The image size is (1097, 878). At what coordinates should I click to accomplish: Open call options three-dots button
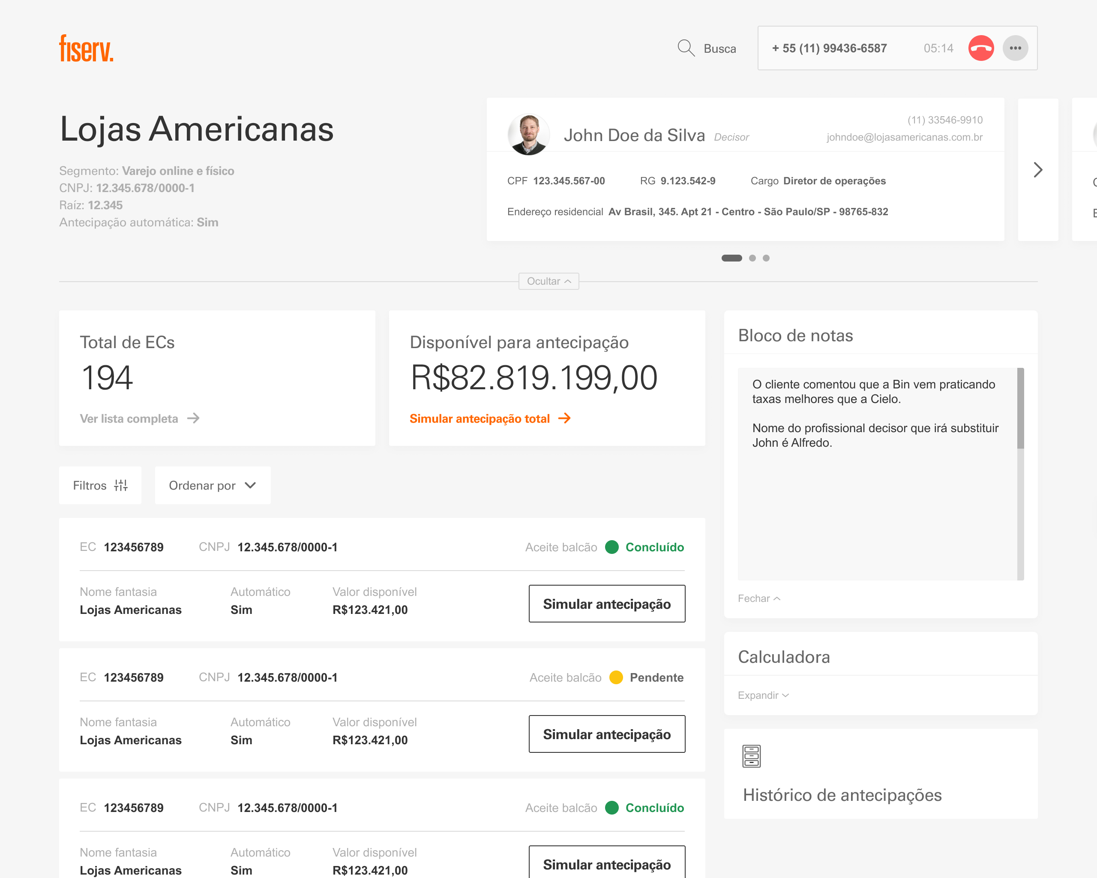click(1015, 48)
